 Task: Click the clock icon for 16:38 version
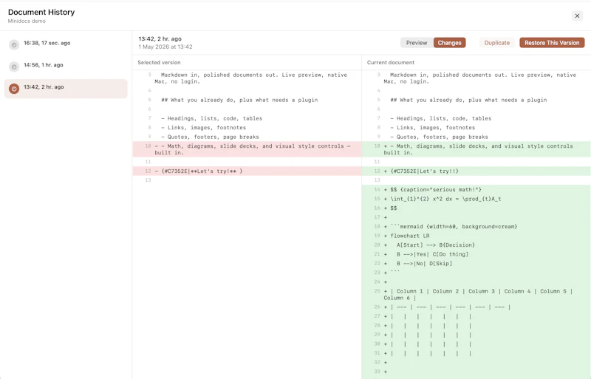(14, 44)
